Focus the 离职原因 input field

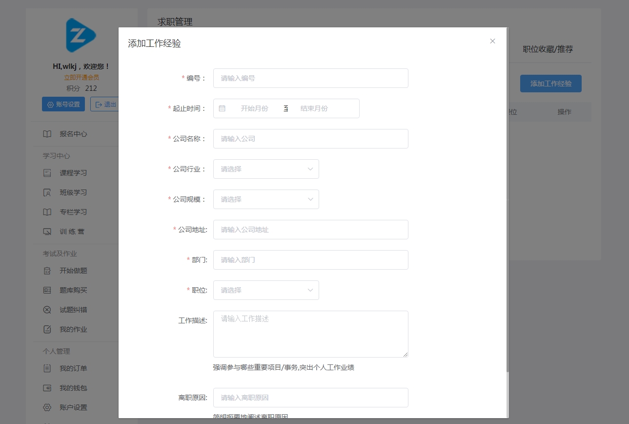pyautogui.click(x=310, y=398)
